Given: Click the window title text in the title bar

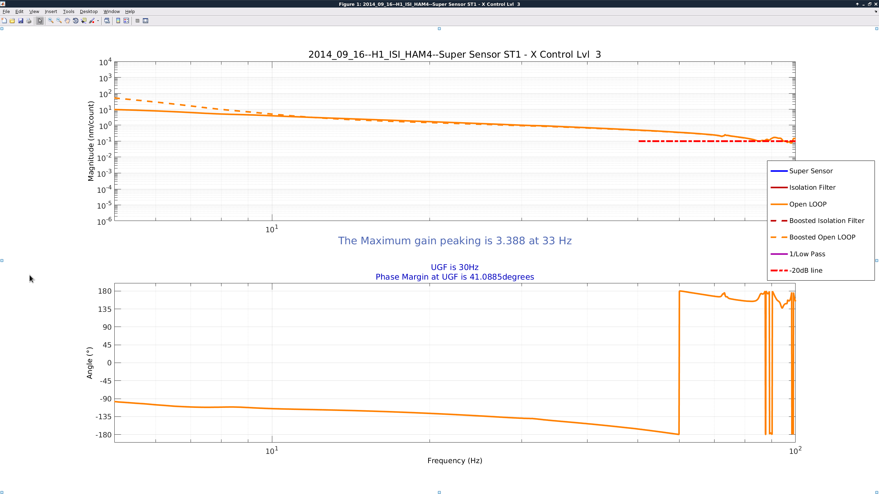Looking at the screenshot, I should tap(429, 4).
